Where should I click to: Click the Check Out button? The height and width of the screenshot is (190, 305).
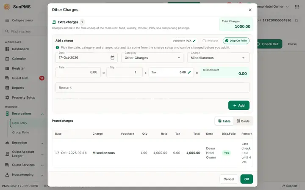269,44
